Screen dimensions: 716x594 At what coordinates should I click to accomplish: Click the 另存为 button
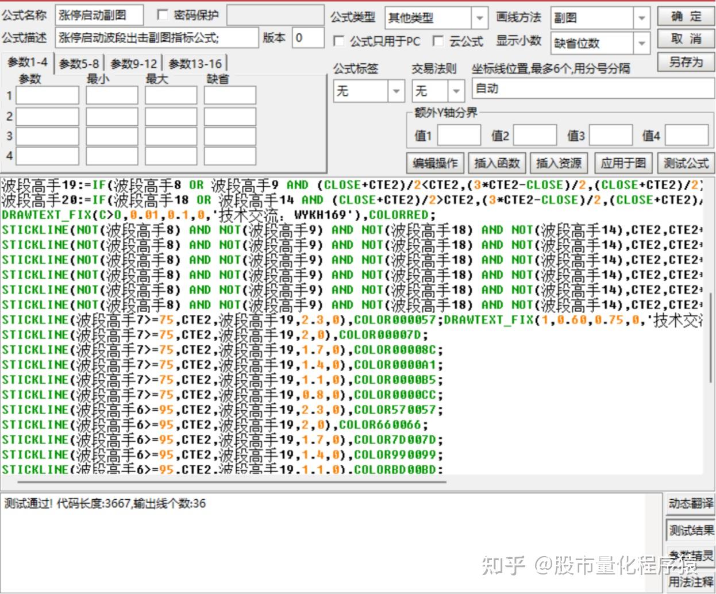click(686, 62)
